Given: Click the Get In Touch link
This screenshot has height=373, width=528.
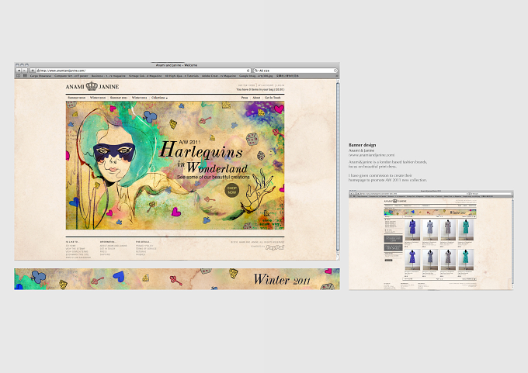Looking at the screenshot, I should pyautogui.click(x=273, y=98).
